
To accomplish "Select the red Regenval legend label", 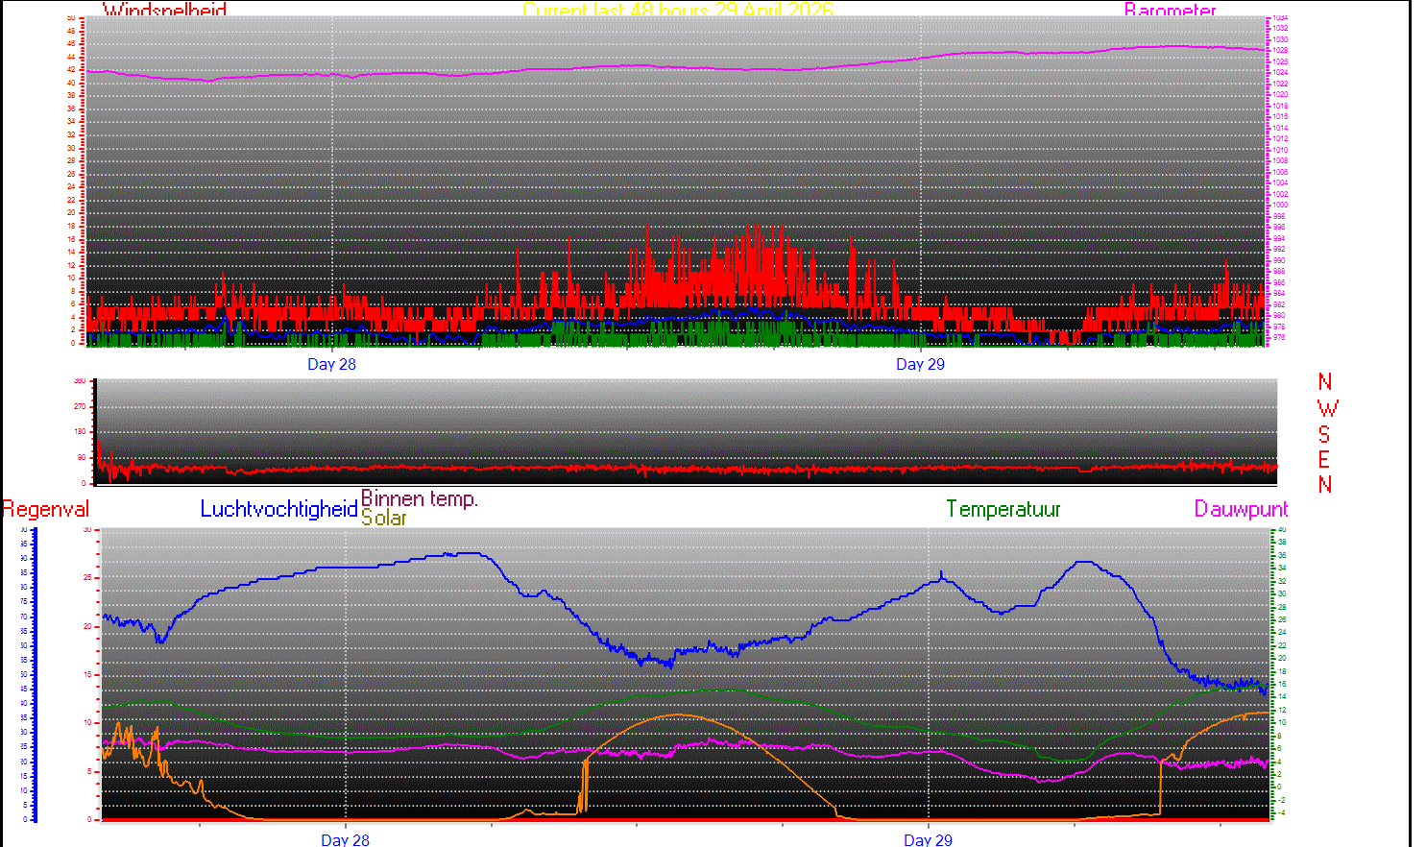I will tap(45, 509).
